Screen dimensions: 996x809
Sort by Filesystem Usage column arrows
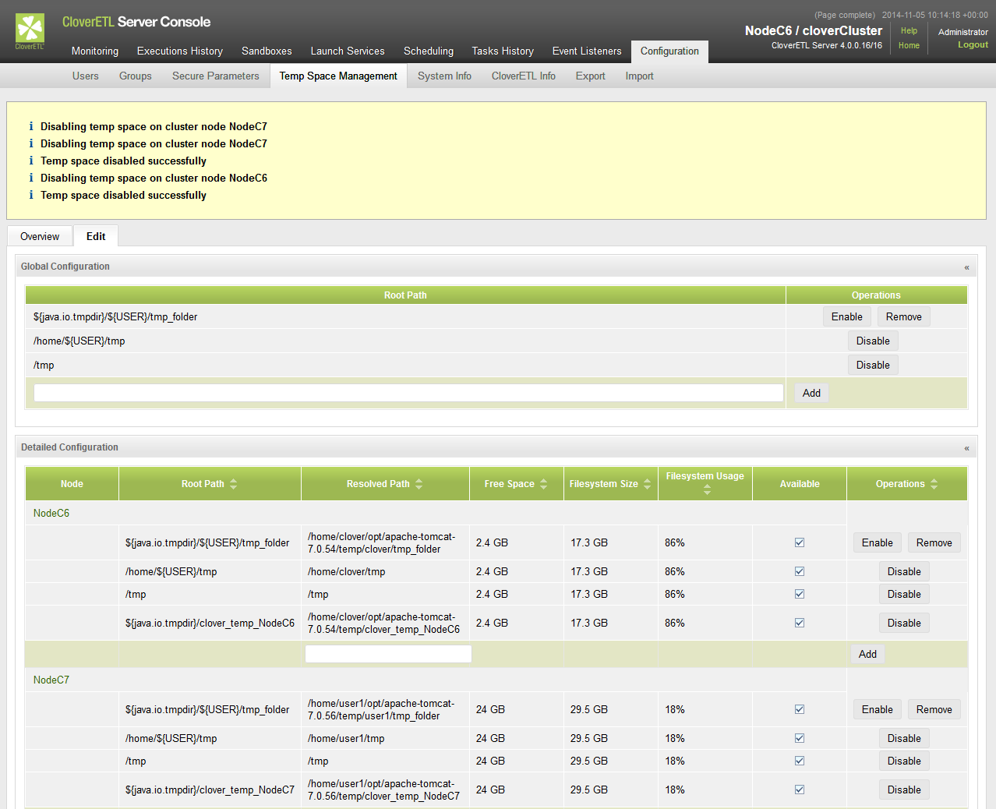(707, 490)
